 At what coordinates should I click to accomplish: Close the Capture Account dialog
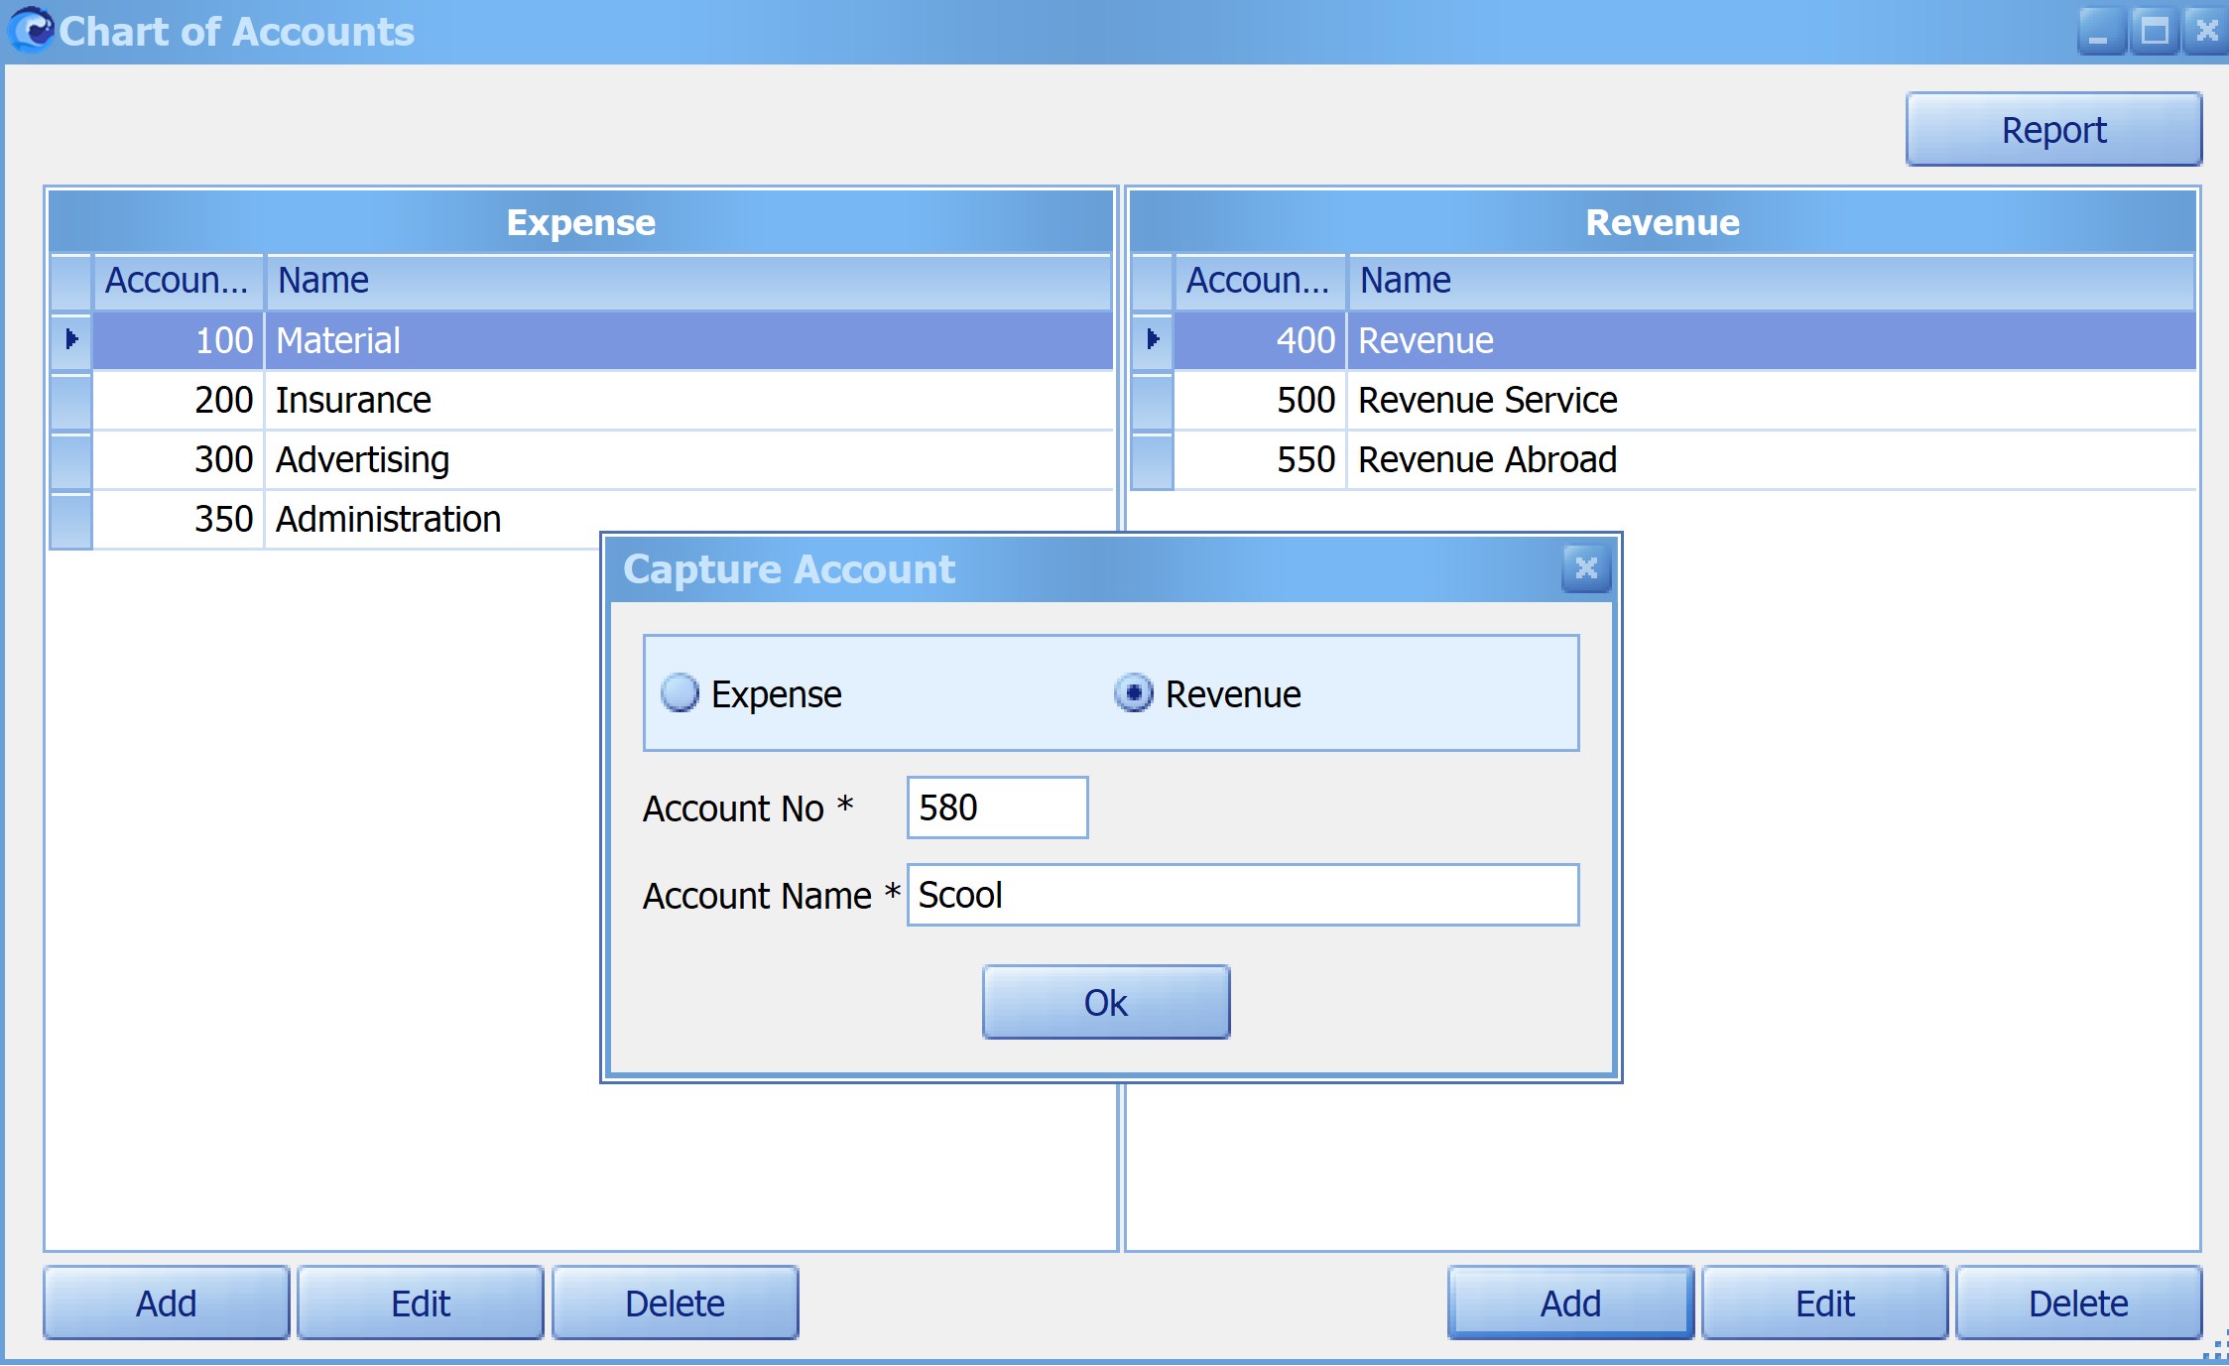click(1585, 568)
